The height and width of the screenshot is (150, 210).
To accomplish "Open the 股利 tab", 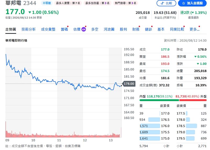I will [x=123, y=29].
